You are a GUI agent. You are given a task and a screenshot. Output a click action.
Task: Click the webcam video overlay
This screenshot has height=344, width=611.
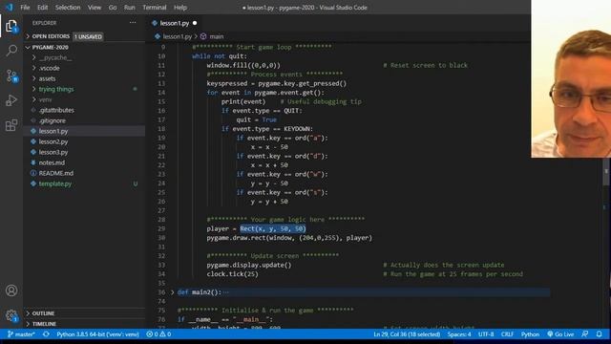pyautogui.click(x=571, y=78)
